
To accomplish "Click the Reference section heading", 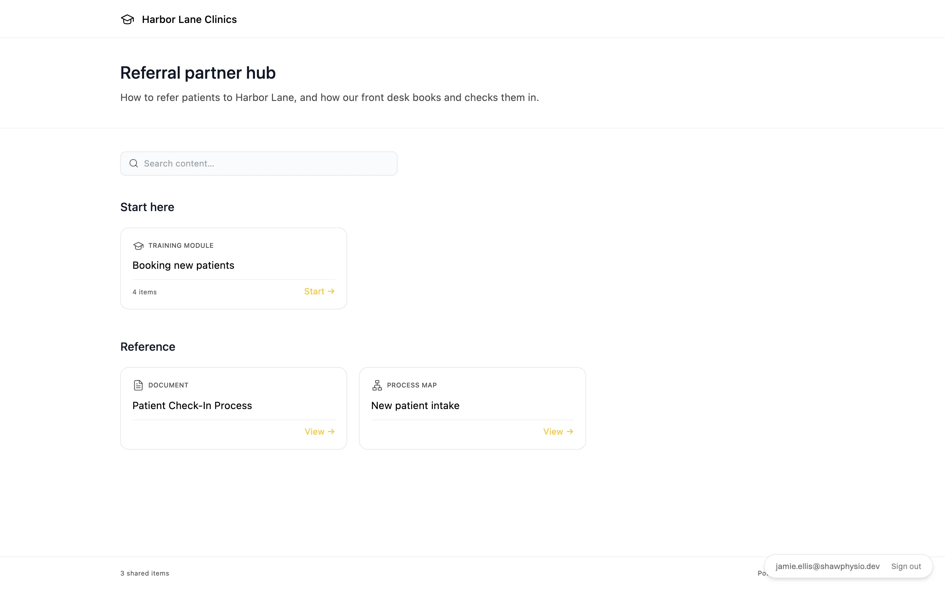I will (x=148, y=346).
